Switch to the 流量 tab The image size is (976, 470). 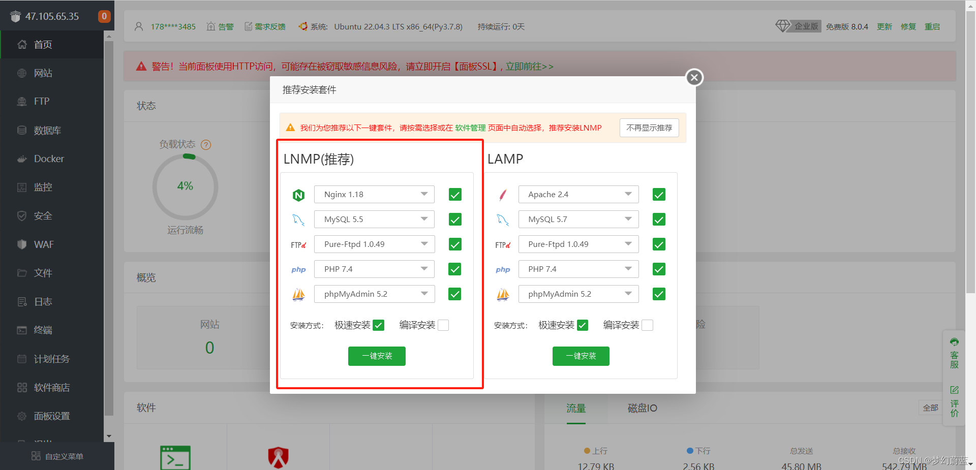(576, 409)
